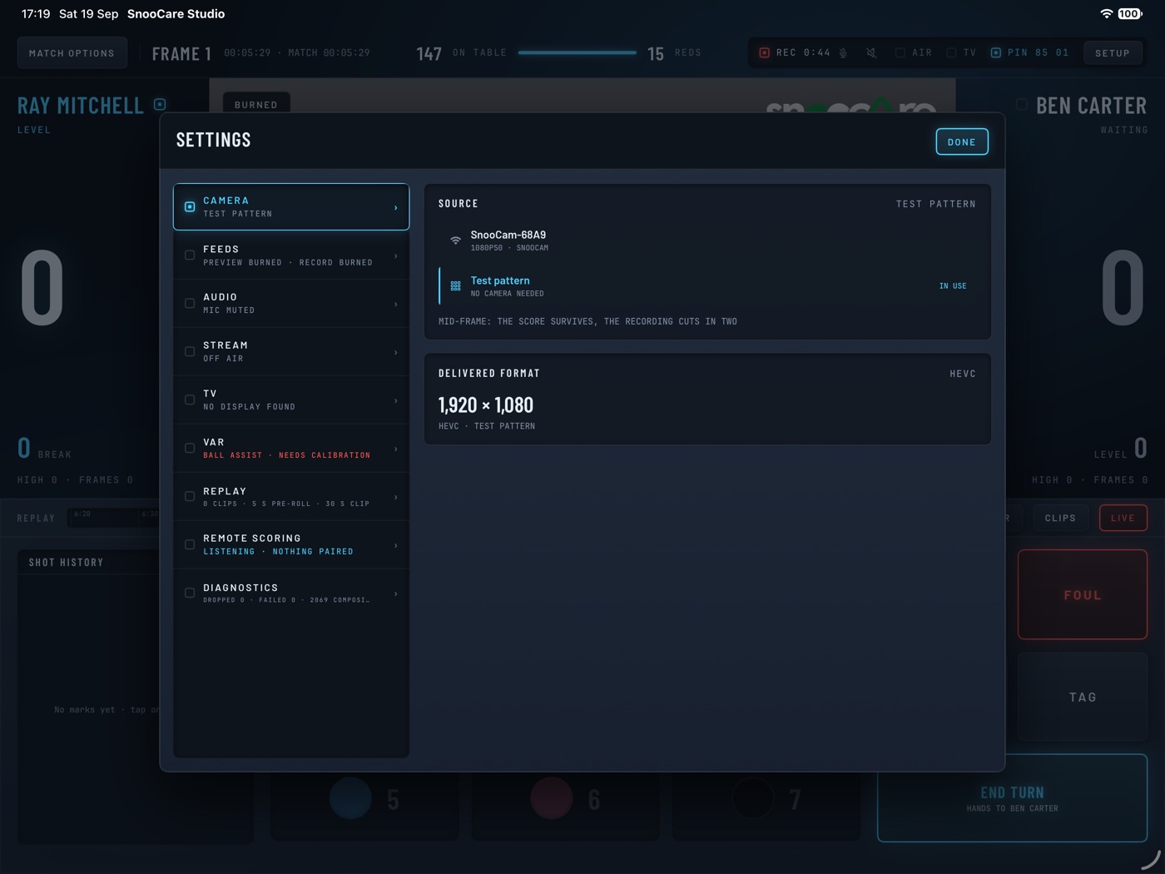Viewport: 1165px width, 874px height.
Task: Click the Feeds row checkbox indicator
Action: pyautogui.click(x=190, y=256)
